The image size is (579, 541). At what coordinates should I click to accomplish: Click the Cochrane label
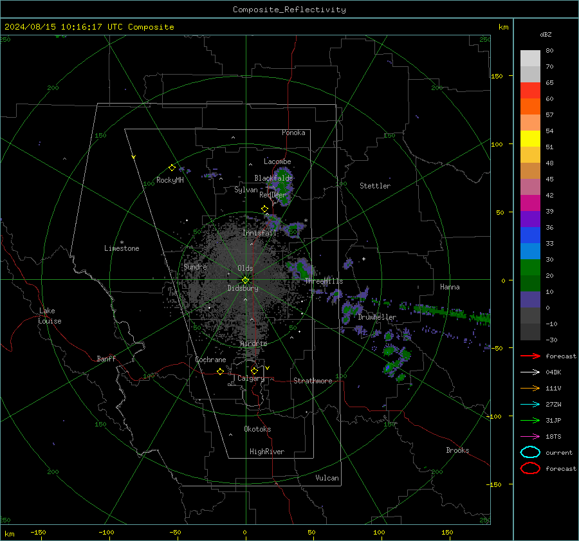[210, 360]
